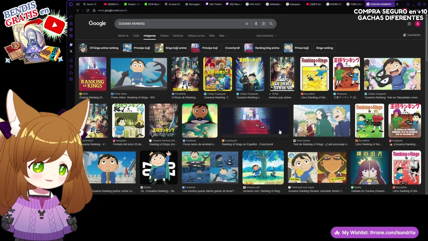Open the Amazon.com Ranking of King image
This screenshot has height=241, width=428.
[263, 167]
